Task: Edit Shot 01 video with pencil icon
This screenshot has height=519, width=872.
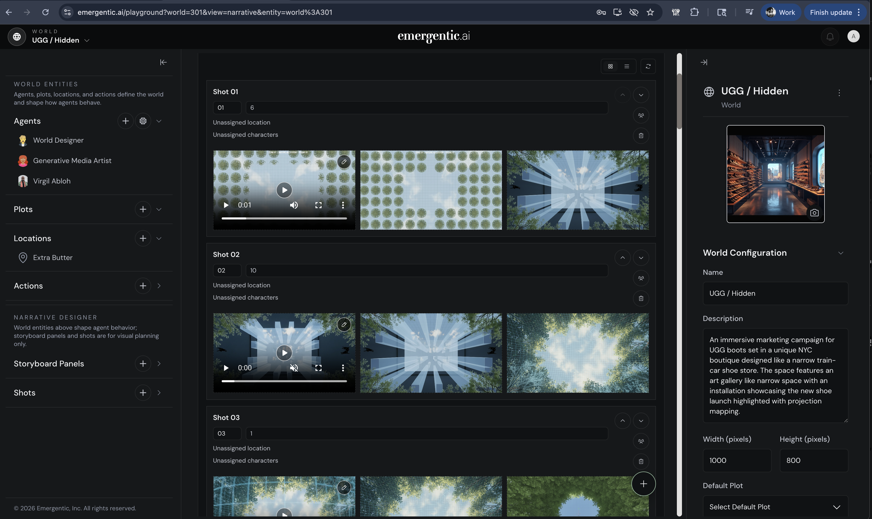Action: [x=344, y=162]
